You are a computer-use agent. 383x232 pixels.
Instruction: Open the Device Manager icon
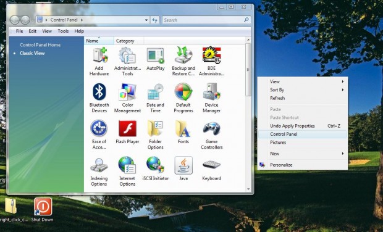point(211,98)
